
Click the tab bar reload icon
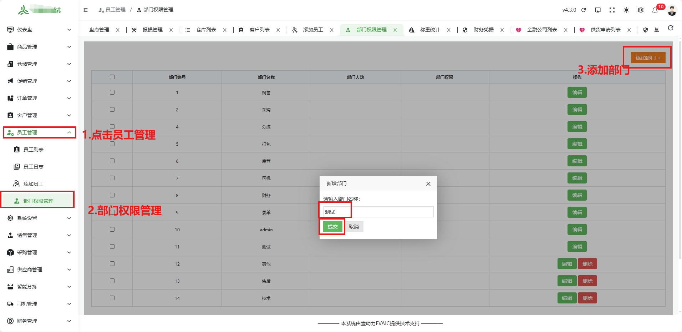pos(671,28)
